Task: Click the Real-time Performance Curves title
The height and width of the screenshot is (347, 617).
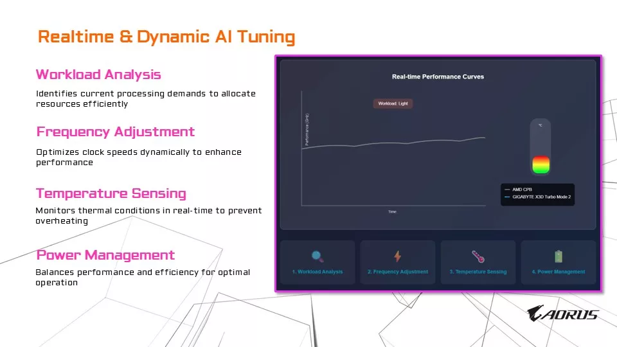Action: (x=438, y=76)
